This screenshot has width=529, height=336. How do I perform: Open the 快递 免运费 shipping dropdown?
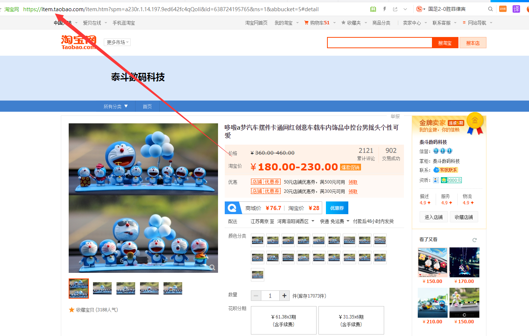click(334, 221)
